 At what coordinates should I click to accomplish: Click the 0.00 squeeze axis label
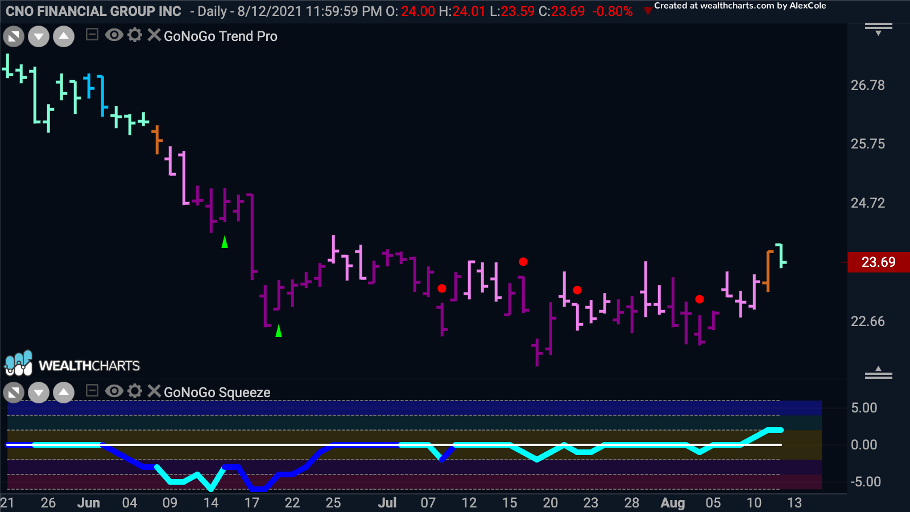864,445
